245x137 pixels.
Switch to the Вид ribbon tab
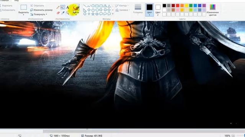tap(16, 1)
